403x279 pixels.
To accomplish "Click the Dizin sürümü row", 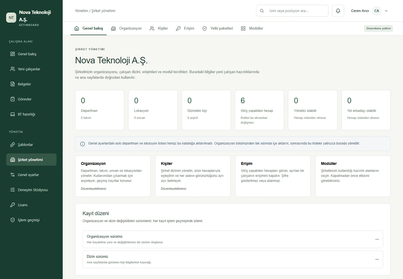I will pyautogui.click(x=233, y=259).
